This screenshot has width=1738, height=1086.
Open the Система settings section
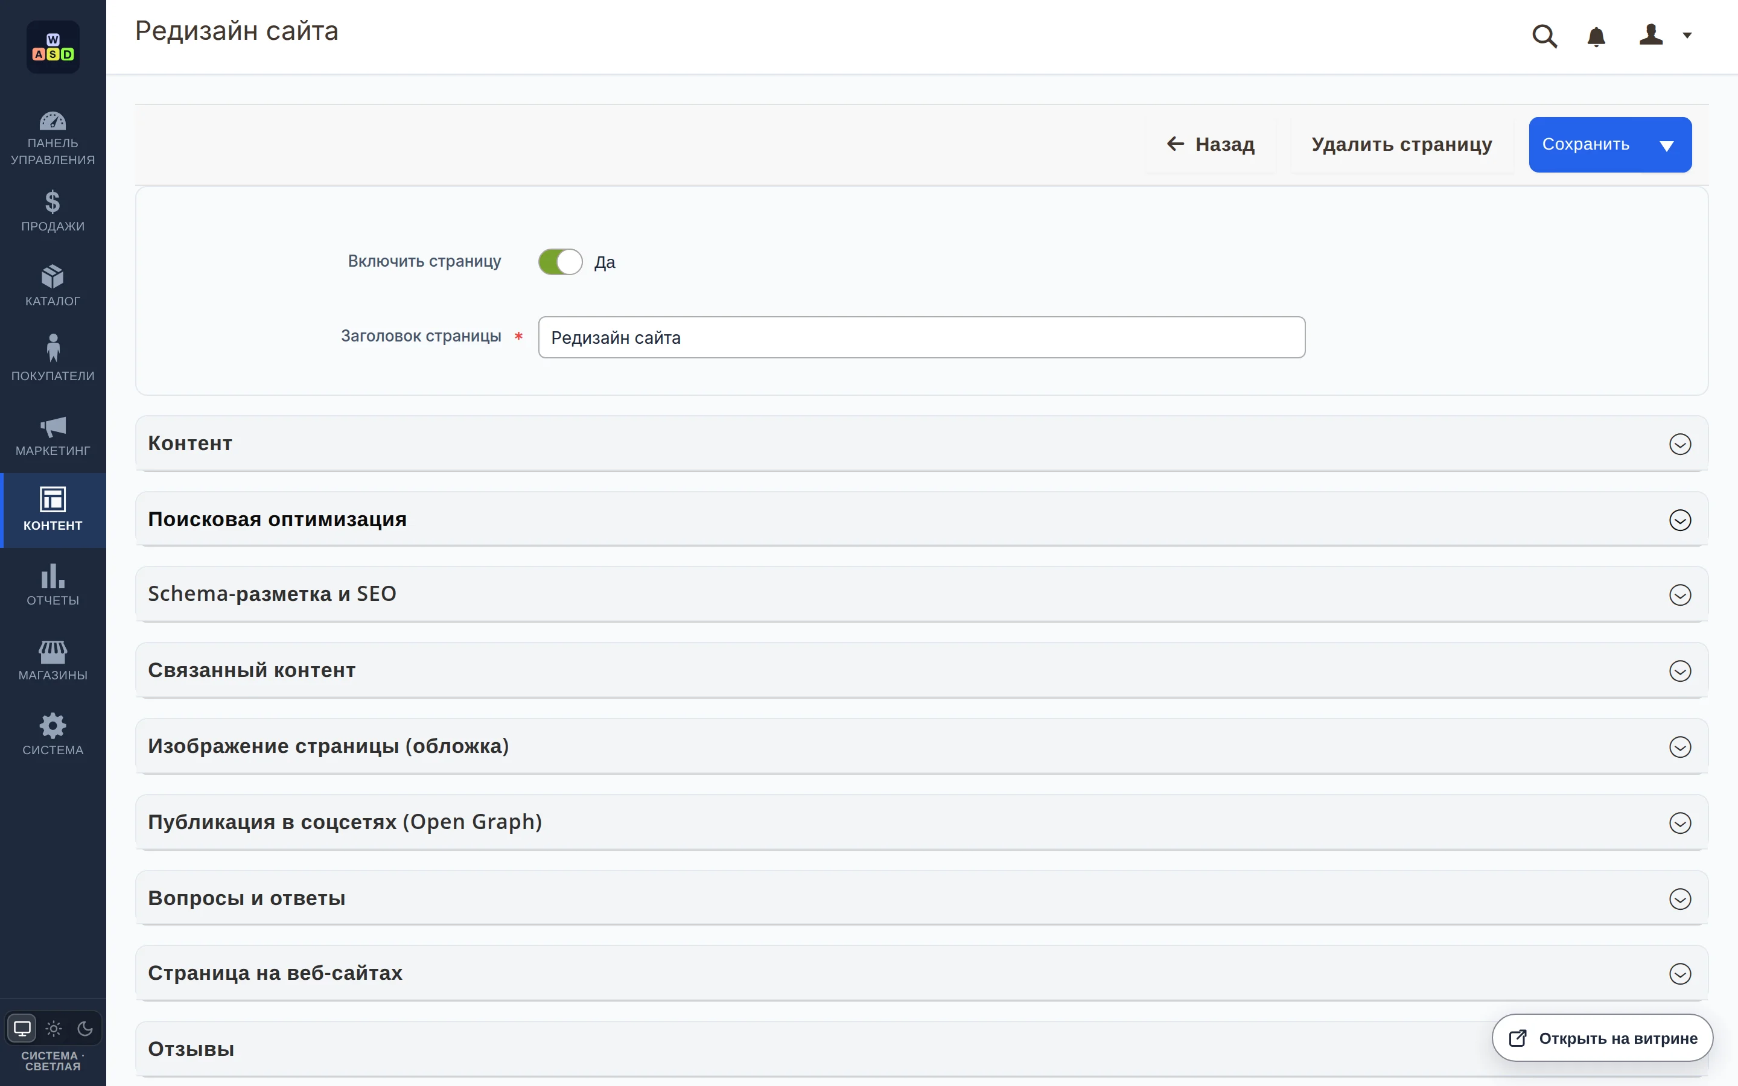click(53, 735)
